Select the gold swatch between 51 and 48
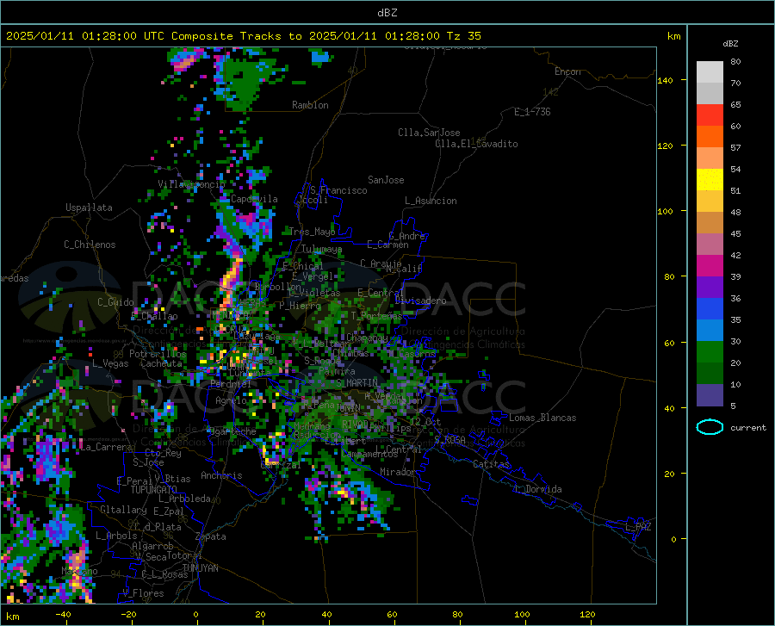The image size is (775, 626). point(710,201)
